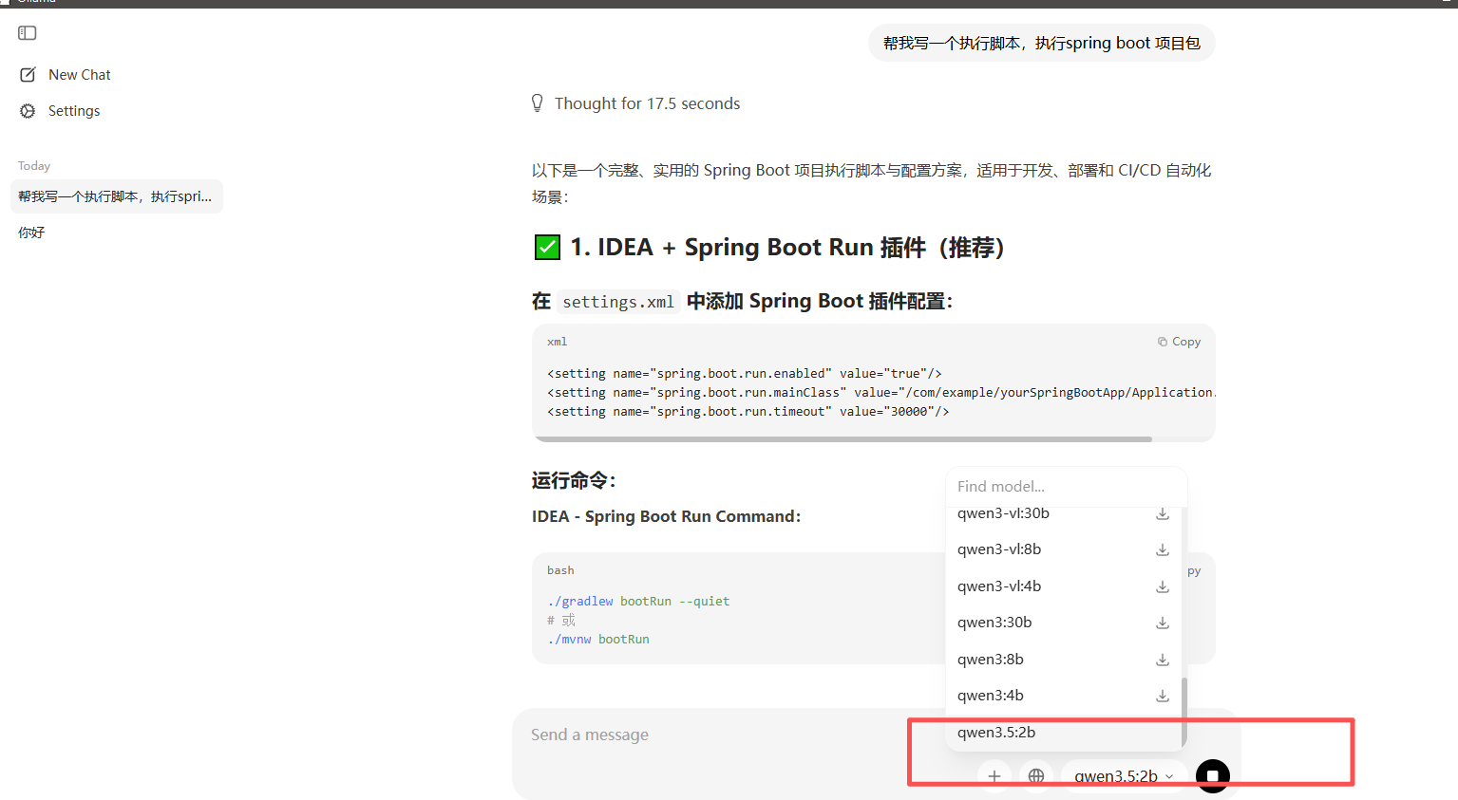Download the qwen3:8b model
This screenshot has width=1458, height=800.
point(1163,660)
